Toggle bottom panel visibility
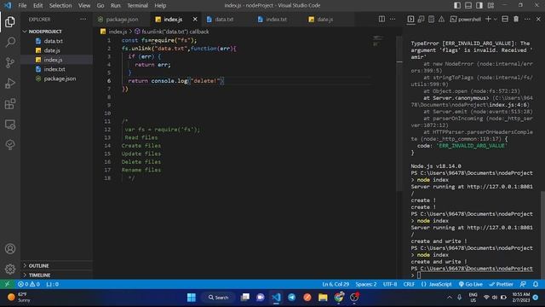This screenshot has width=545, height=307. [468, 5]
